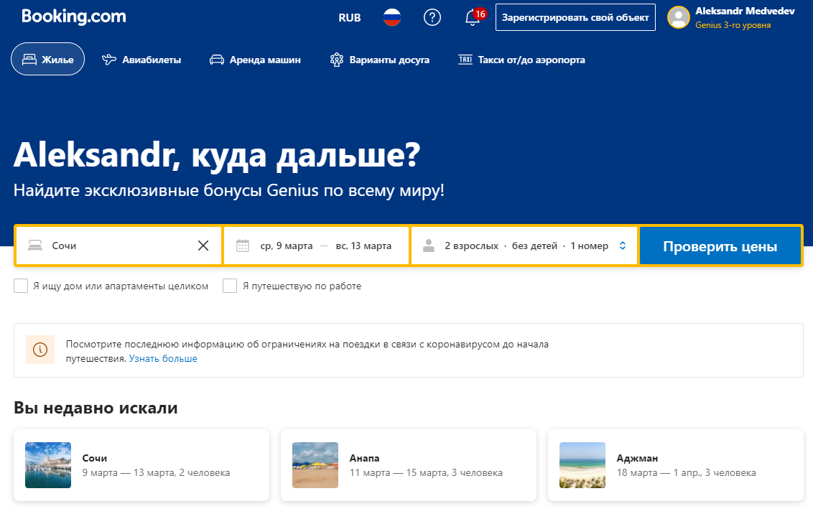This screenshot has width=813, height=514.
Task: Click the red 16 notifications badge
Action: [x=480, y=14]
